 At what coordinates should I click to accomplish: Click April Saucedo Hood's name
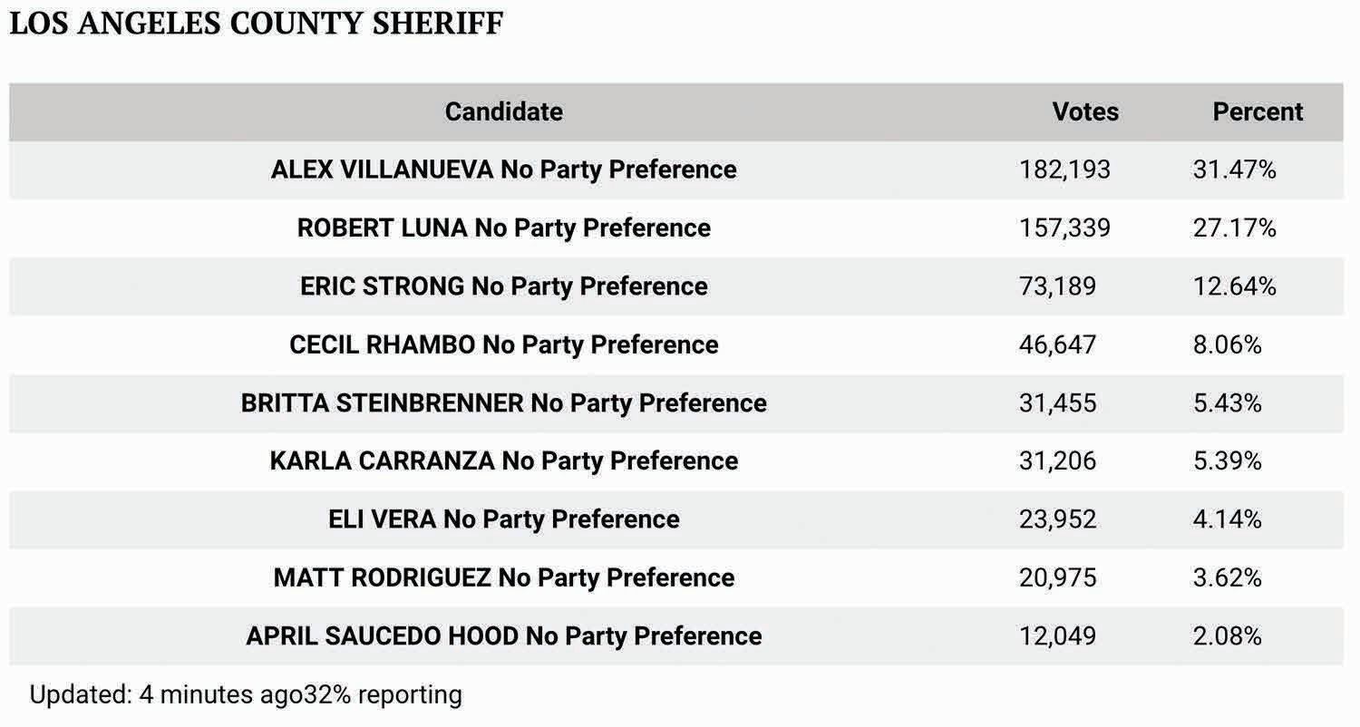(x=503, y=635)
